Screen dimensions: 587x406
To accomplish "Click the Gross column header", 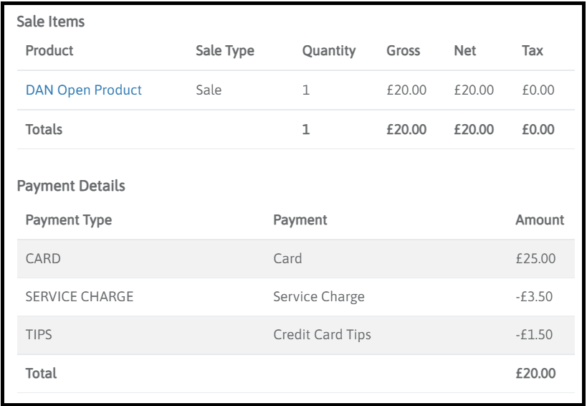I will coord(403,51).
